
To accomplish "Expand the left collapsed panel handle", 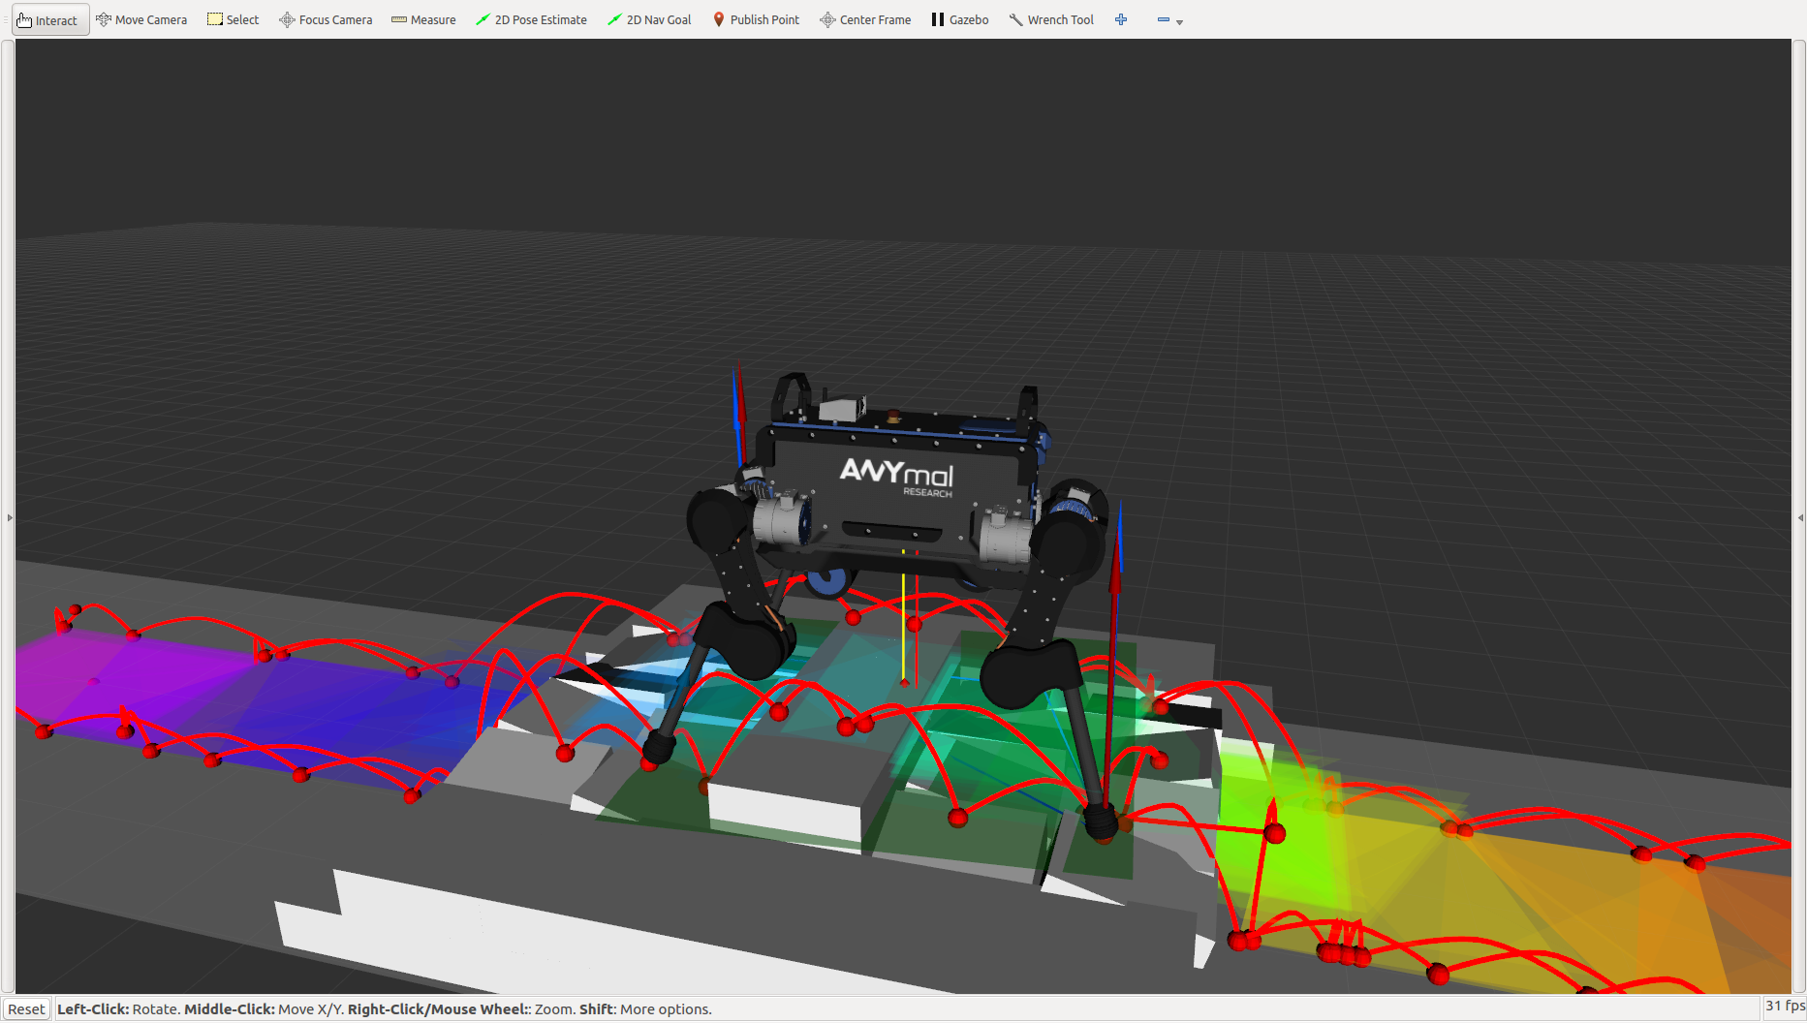I will point(10,517).
